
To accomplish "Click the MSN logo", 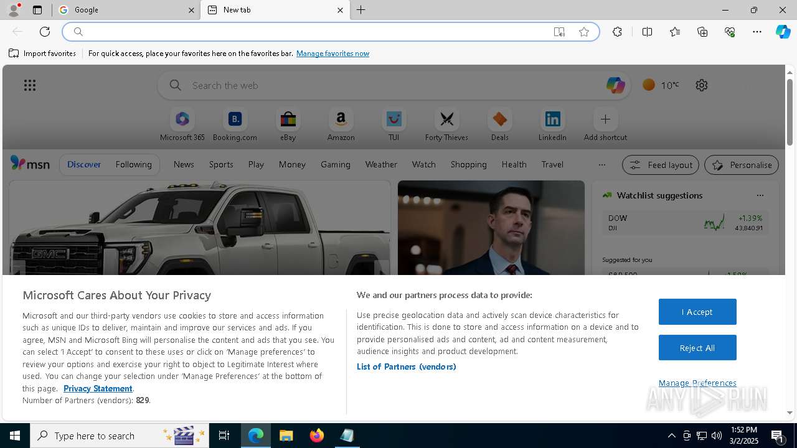I will (x=30, y=164).
